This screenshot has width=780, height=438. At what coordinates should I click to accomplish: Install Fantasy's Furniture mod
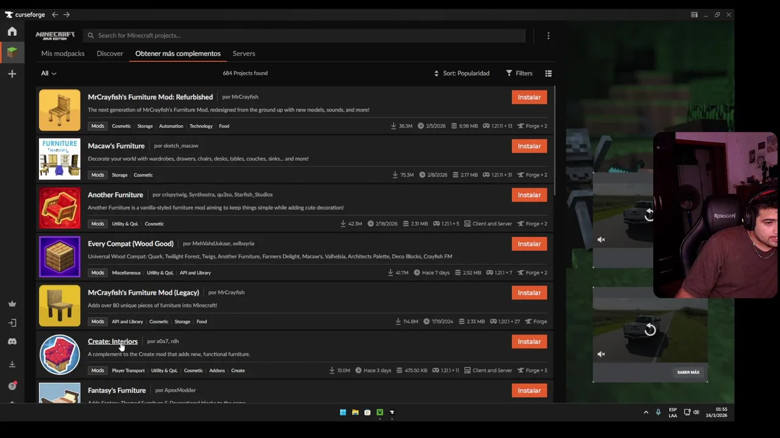529,391
